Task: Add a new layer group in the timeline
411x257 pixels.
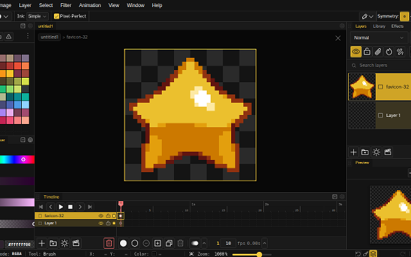Action: (53, 244)
